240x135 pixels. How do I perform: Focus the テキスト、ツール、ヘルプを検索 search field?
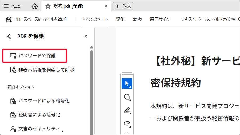[208, 19]
